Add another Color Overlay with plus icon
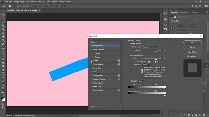This screenshot has height=117, width=209. [x=119, y=75]
